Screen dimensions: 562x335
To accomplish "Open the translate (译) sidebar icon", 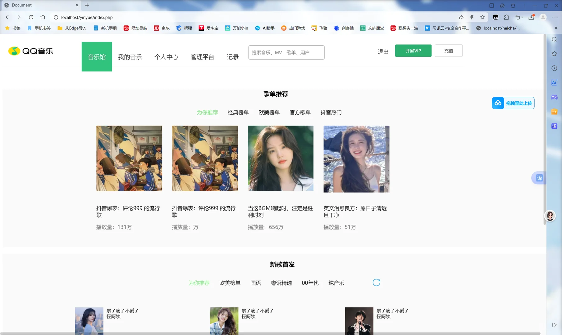I will (x=554, y=126).
